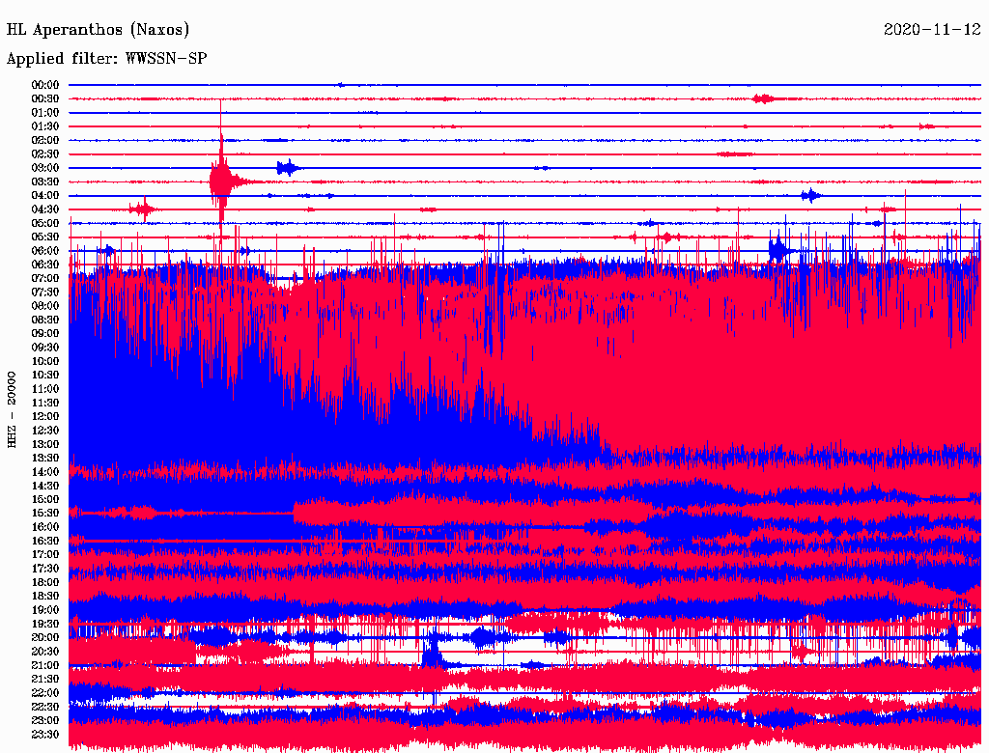The image size is (989, 753).
Task: Select the 07:00 time label
Action: point(45,278)
